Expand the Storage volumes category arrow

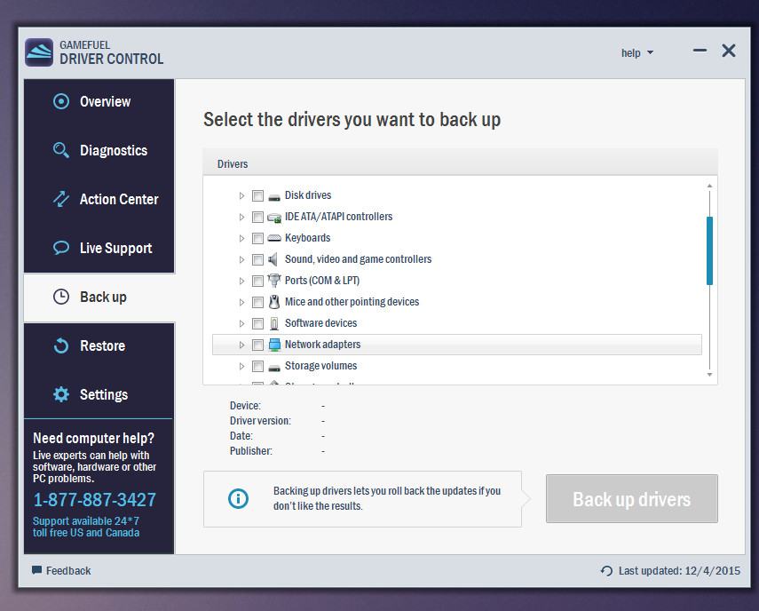tap(241, 366)
